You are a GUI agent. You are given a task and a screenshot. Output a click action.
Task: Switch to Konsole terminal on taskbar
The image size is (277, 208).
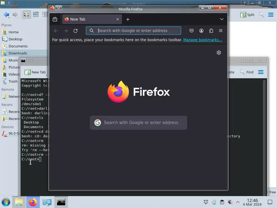tap(61, 202)
